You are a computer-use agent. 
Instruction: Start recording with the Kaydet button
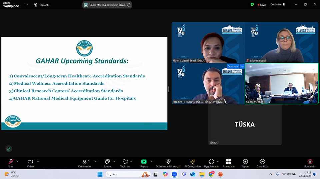[245, 162]
